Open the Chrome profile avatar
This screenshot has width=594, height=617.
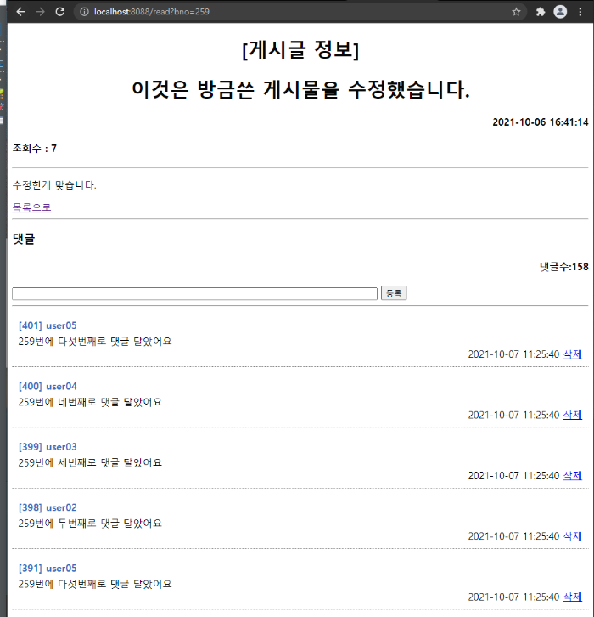click(560, 12)
